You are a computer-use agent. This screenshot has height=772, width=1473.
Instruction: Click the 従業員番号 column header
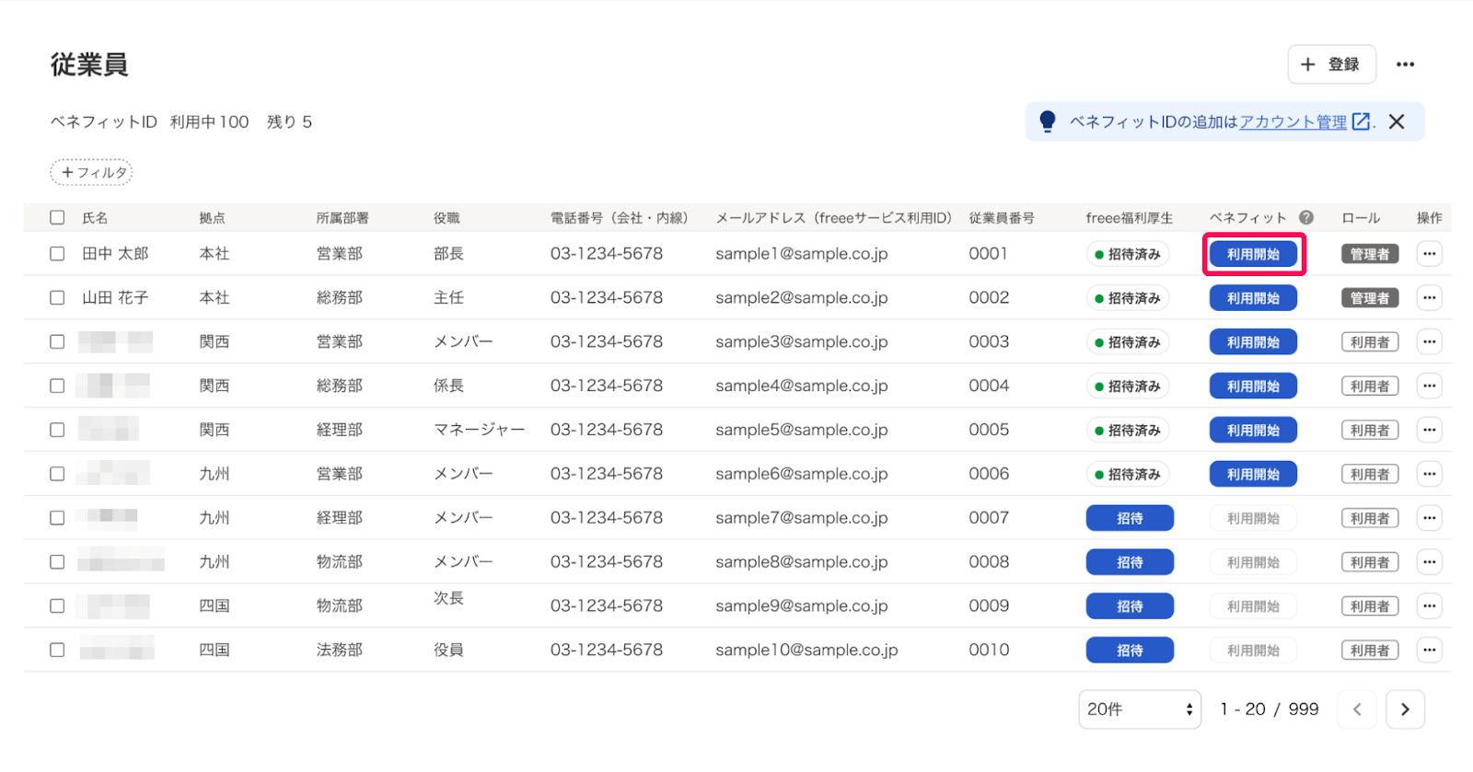(x=1002, y=218)
